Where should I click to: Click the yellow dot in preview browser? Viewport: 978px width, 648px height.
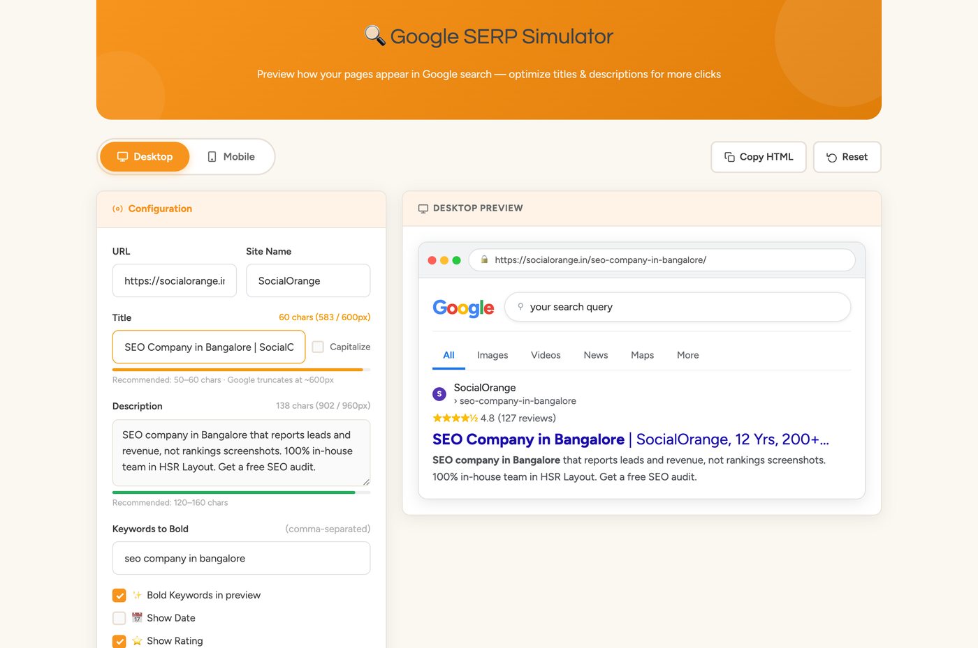(x=444, y=260)
